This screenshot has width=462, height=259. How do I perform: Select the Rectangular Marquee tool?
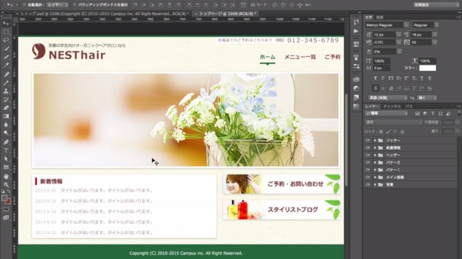pos(6,32)
